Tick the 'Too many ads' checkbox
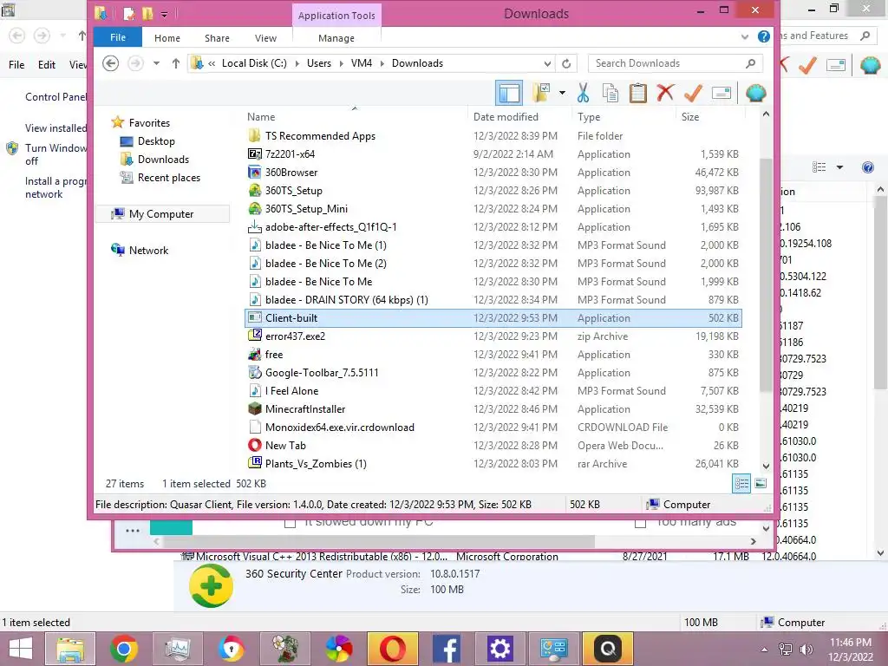 [641, 522]
